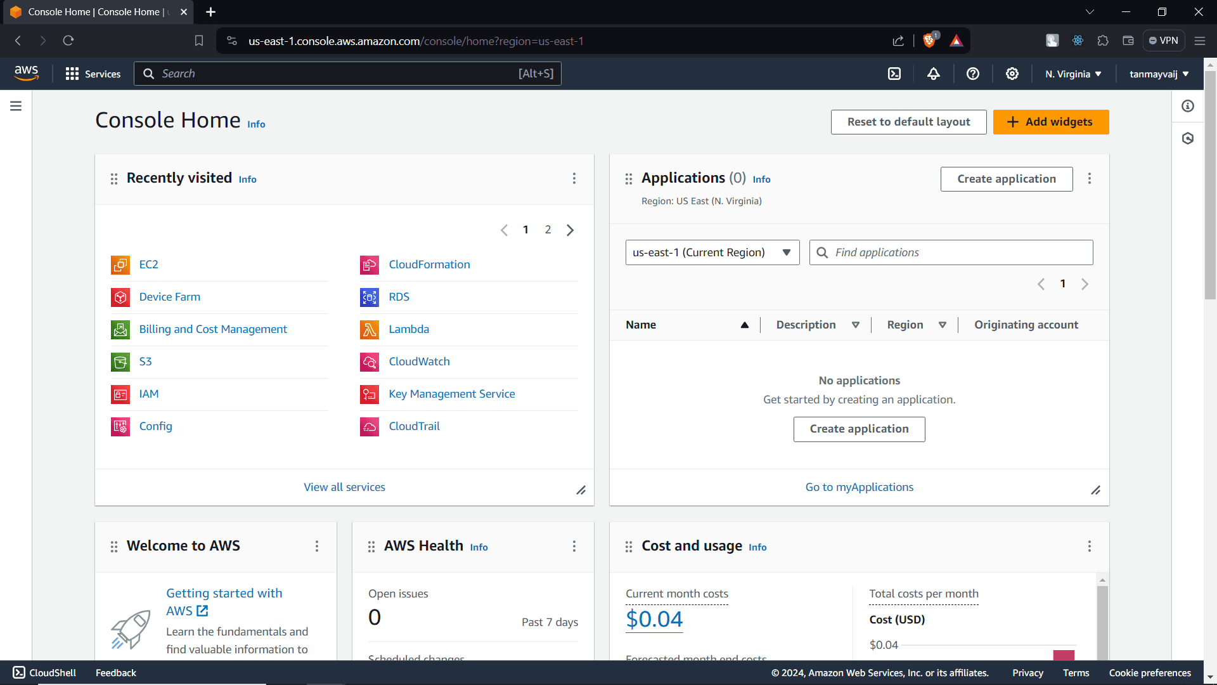Click the Lambda service icon
This screenshot has height=685, width=1217.
pos(369,329)
